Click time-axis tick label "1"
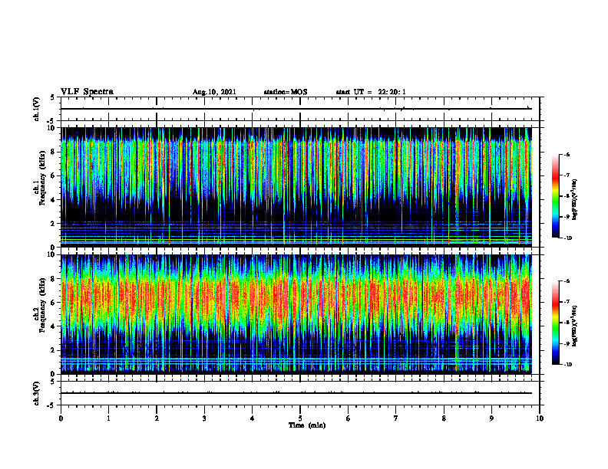The height and width of the screenshot is (469, 608). click(x=108, y=418)
